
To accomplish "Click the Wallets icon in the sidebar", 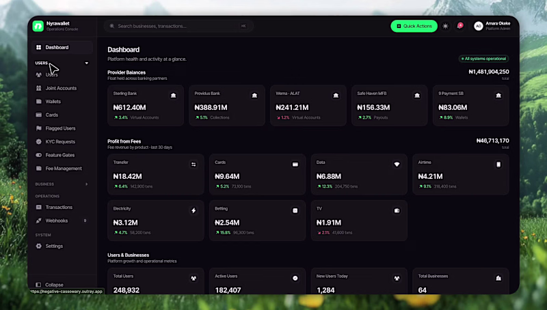I will (x=39, y=101).
